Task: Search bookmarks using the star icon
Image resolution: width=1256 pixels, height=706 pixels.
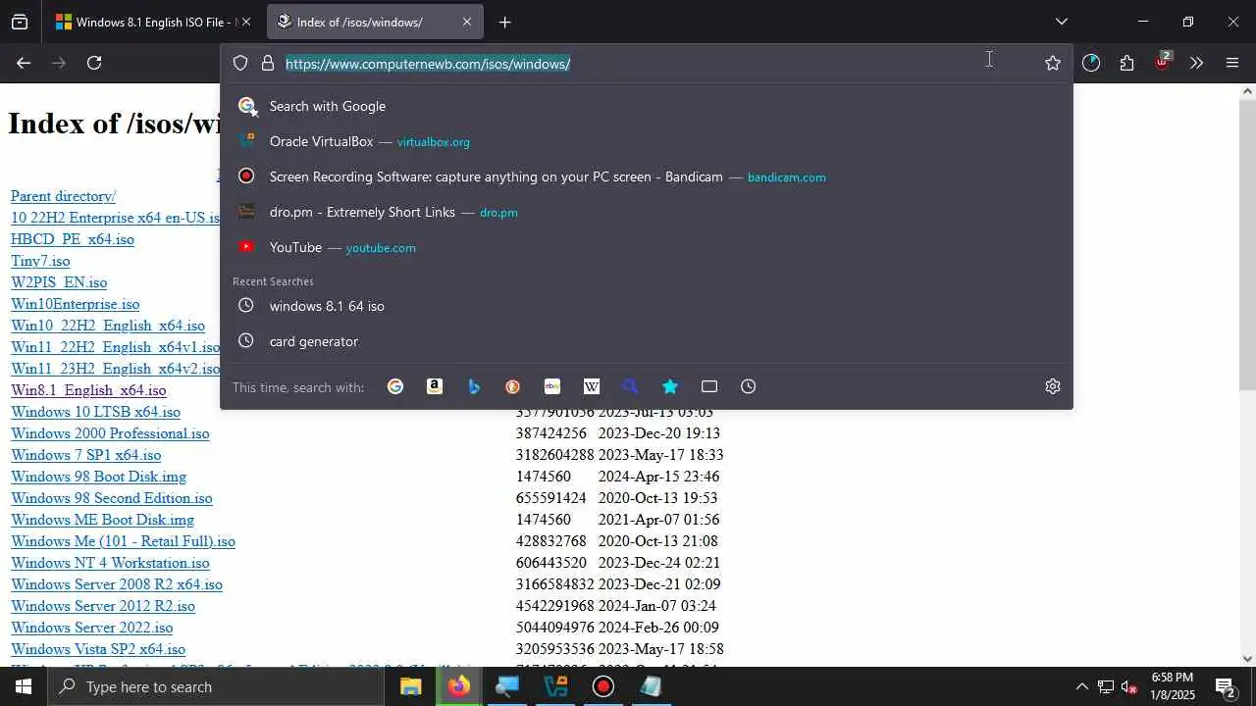Action: click(x=670, y=386)
